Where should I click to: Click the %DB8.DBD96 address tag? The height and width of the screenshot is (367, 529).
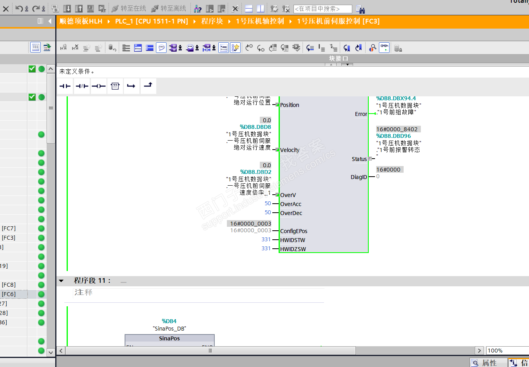click(394, 136)
